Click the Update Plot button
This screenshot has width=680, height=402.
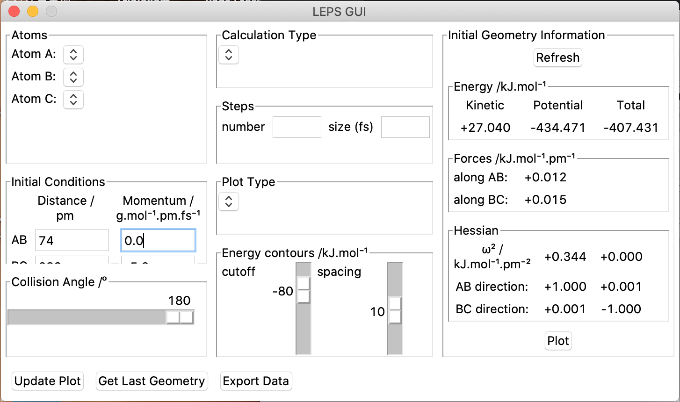pos(48,381)
